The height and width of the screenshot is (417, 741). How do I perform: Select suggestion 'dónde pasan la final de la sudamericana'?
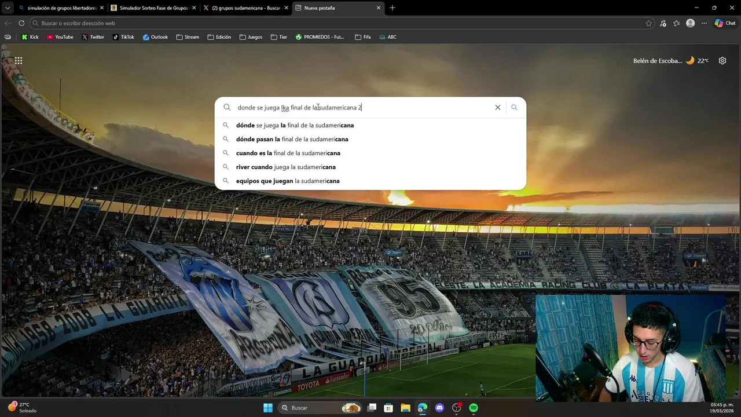370,139
